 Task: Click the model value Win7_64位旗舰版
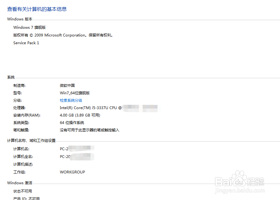pyautogui.click(x=75, y=93)
